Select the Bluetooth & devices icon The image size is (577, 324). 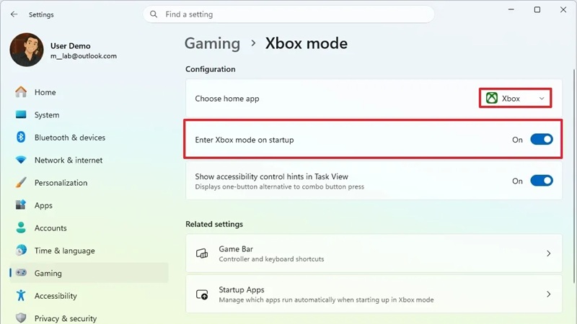coord(21,137)
